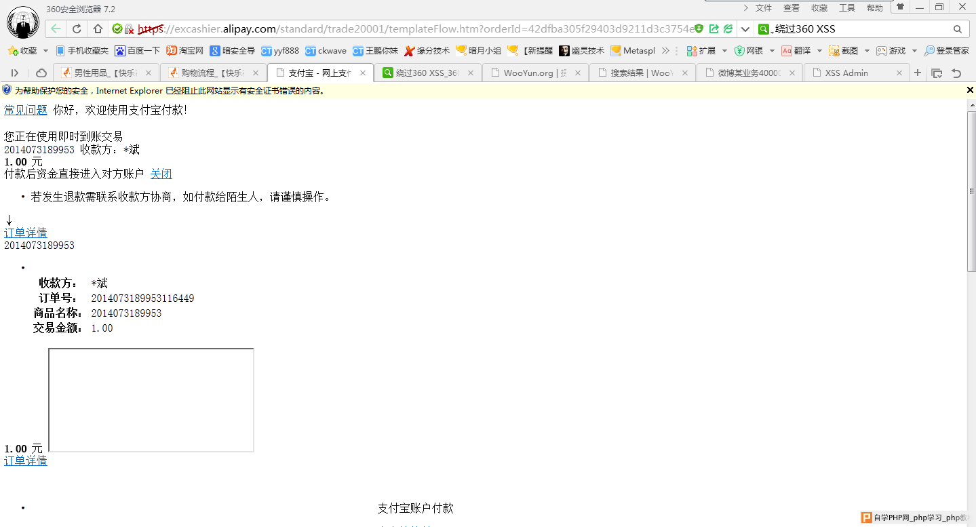The width and height of the screenshot is (976, 527).
Task: Expand the 截图 dropdown arrow
Action: tap(867, 51)
